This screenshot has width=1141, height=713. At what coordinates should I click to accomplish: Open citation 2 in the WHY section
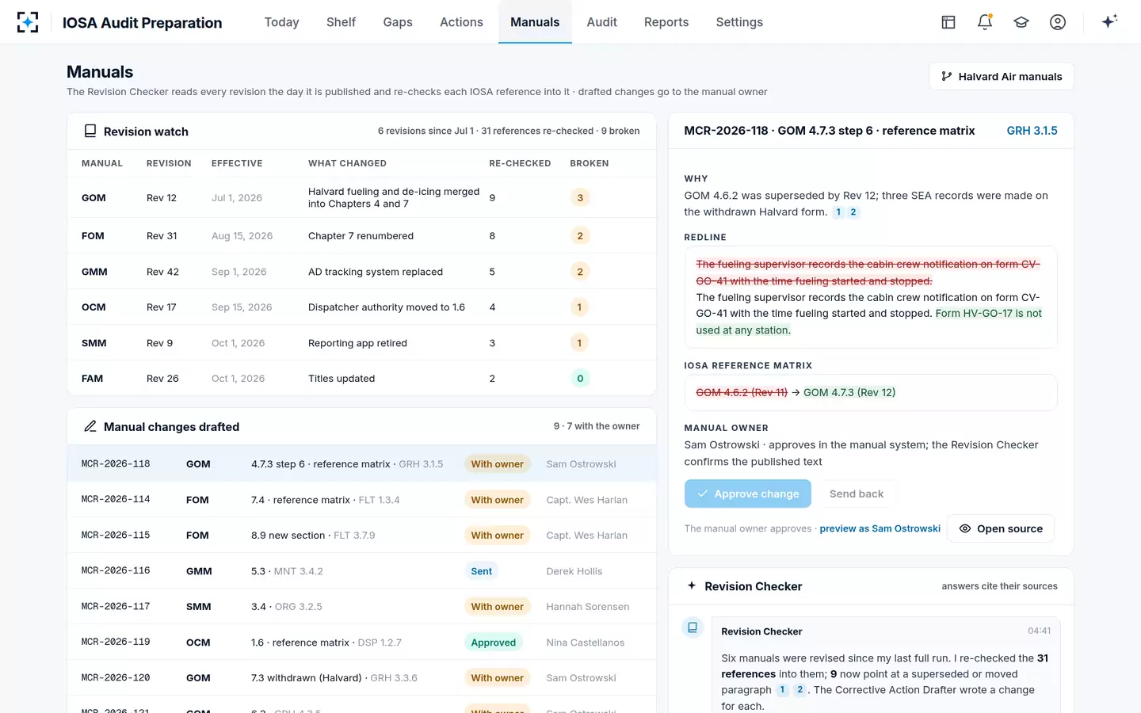853,212
